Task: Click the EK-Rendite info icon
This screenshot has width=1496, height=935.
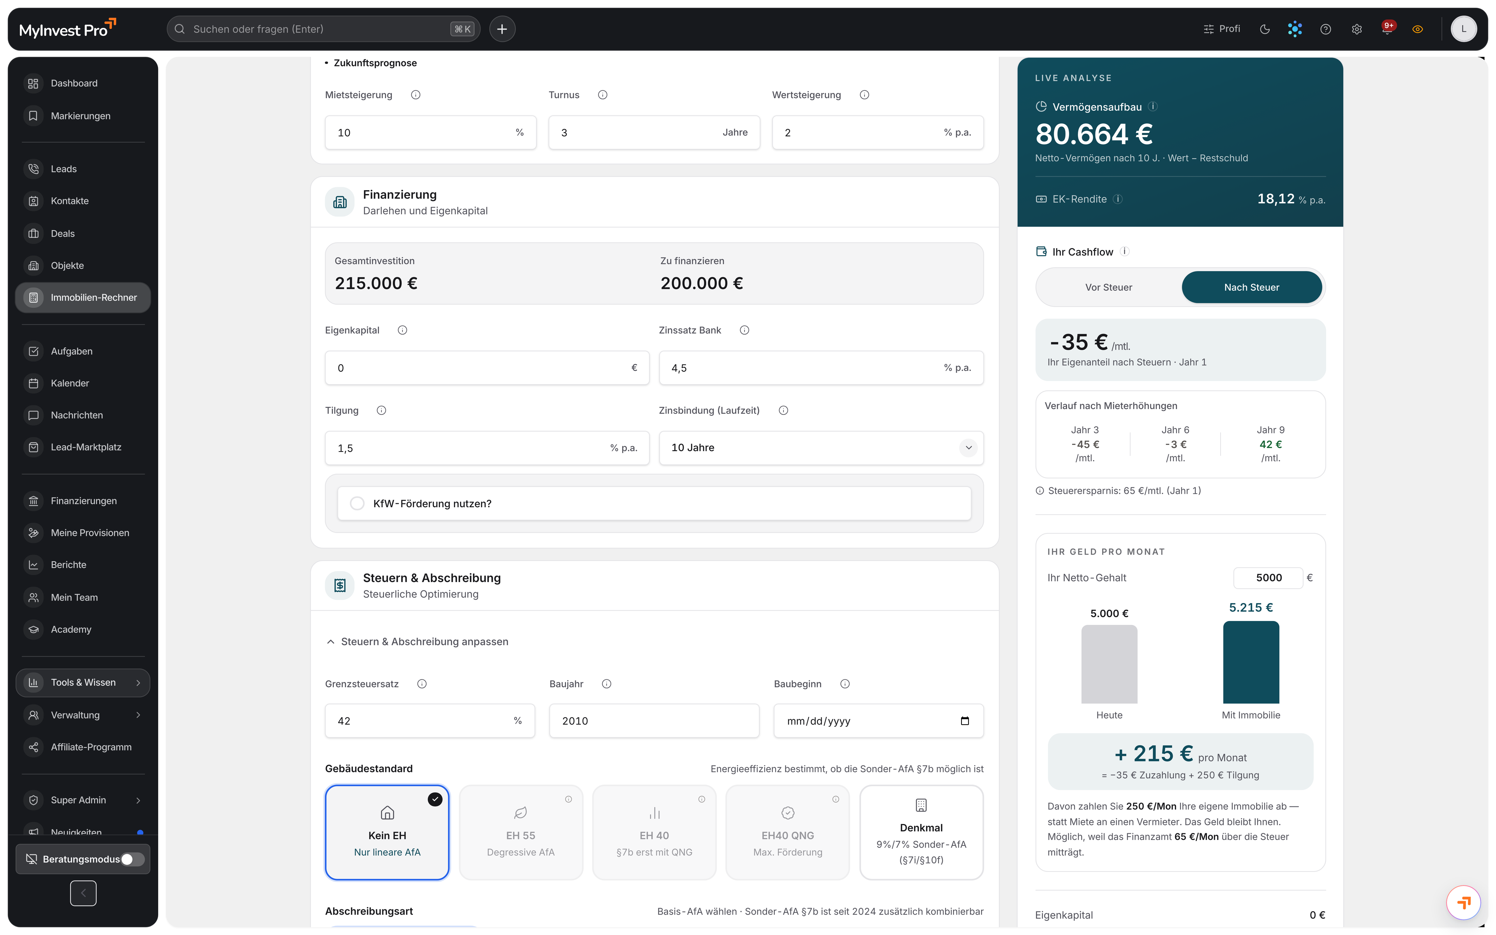Action: (1118, 199)
